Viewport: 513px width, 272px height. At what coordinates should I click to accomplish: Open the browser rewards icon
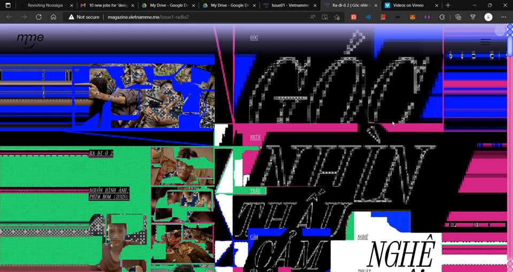[473, 17]
